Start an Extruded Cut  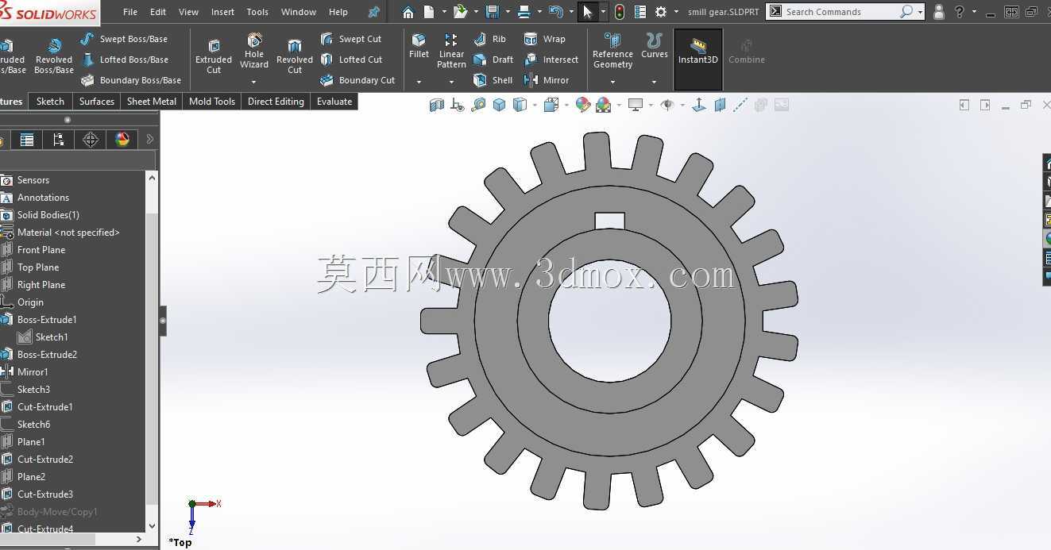tap(214, 55)
